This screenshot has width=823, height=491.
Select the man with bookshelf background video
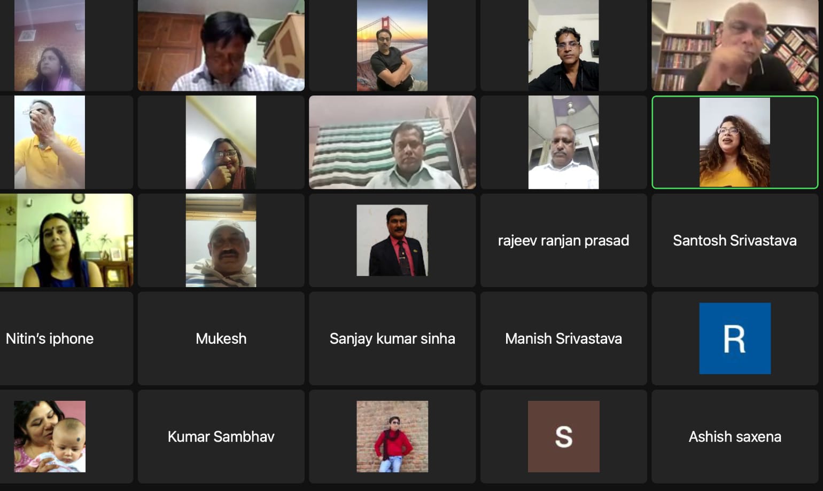(x=735, y=45)
